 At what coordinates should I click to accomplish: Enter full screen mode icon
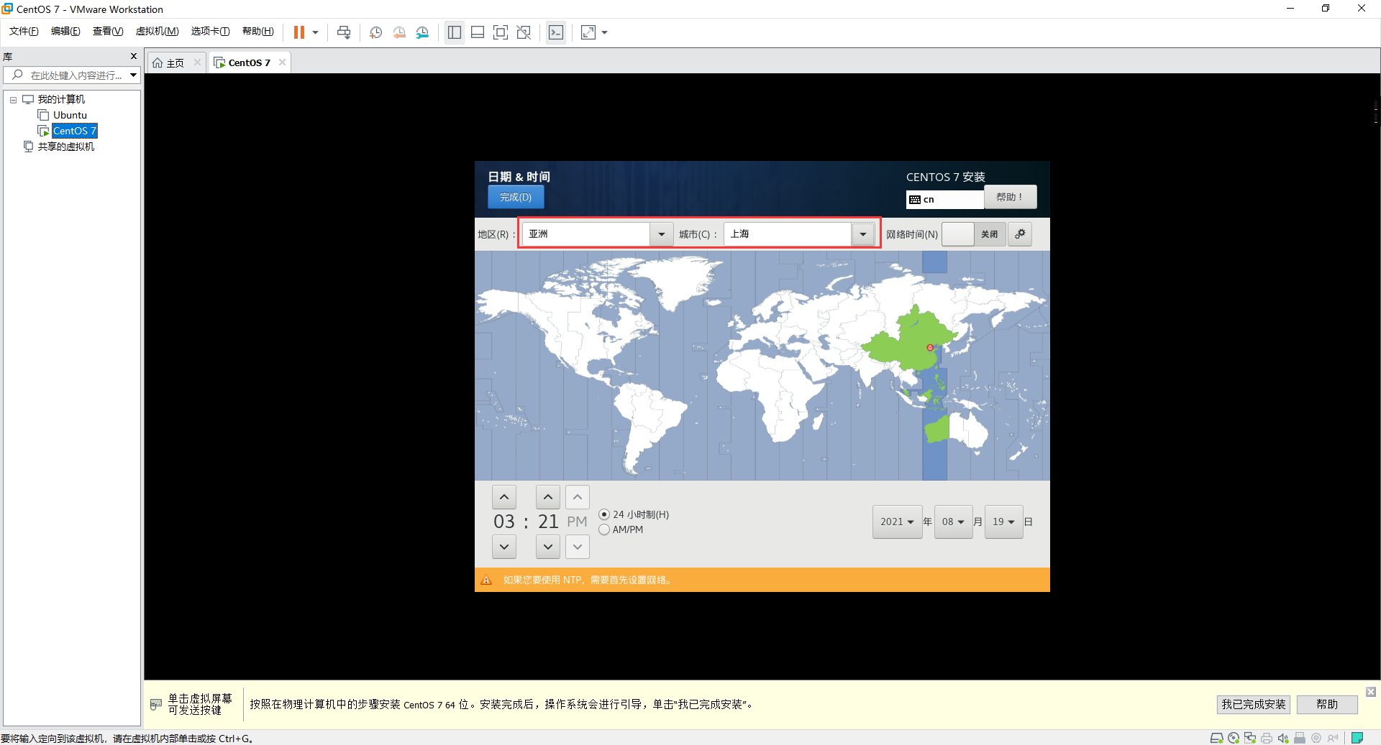pos(501,32)
